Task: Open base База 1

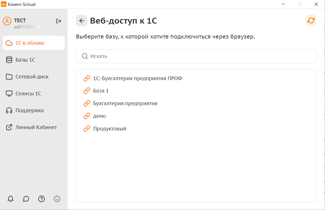Action: coord(101,91)
